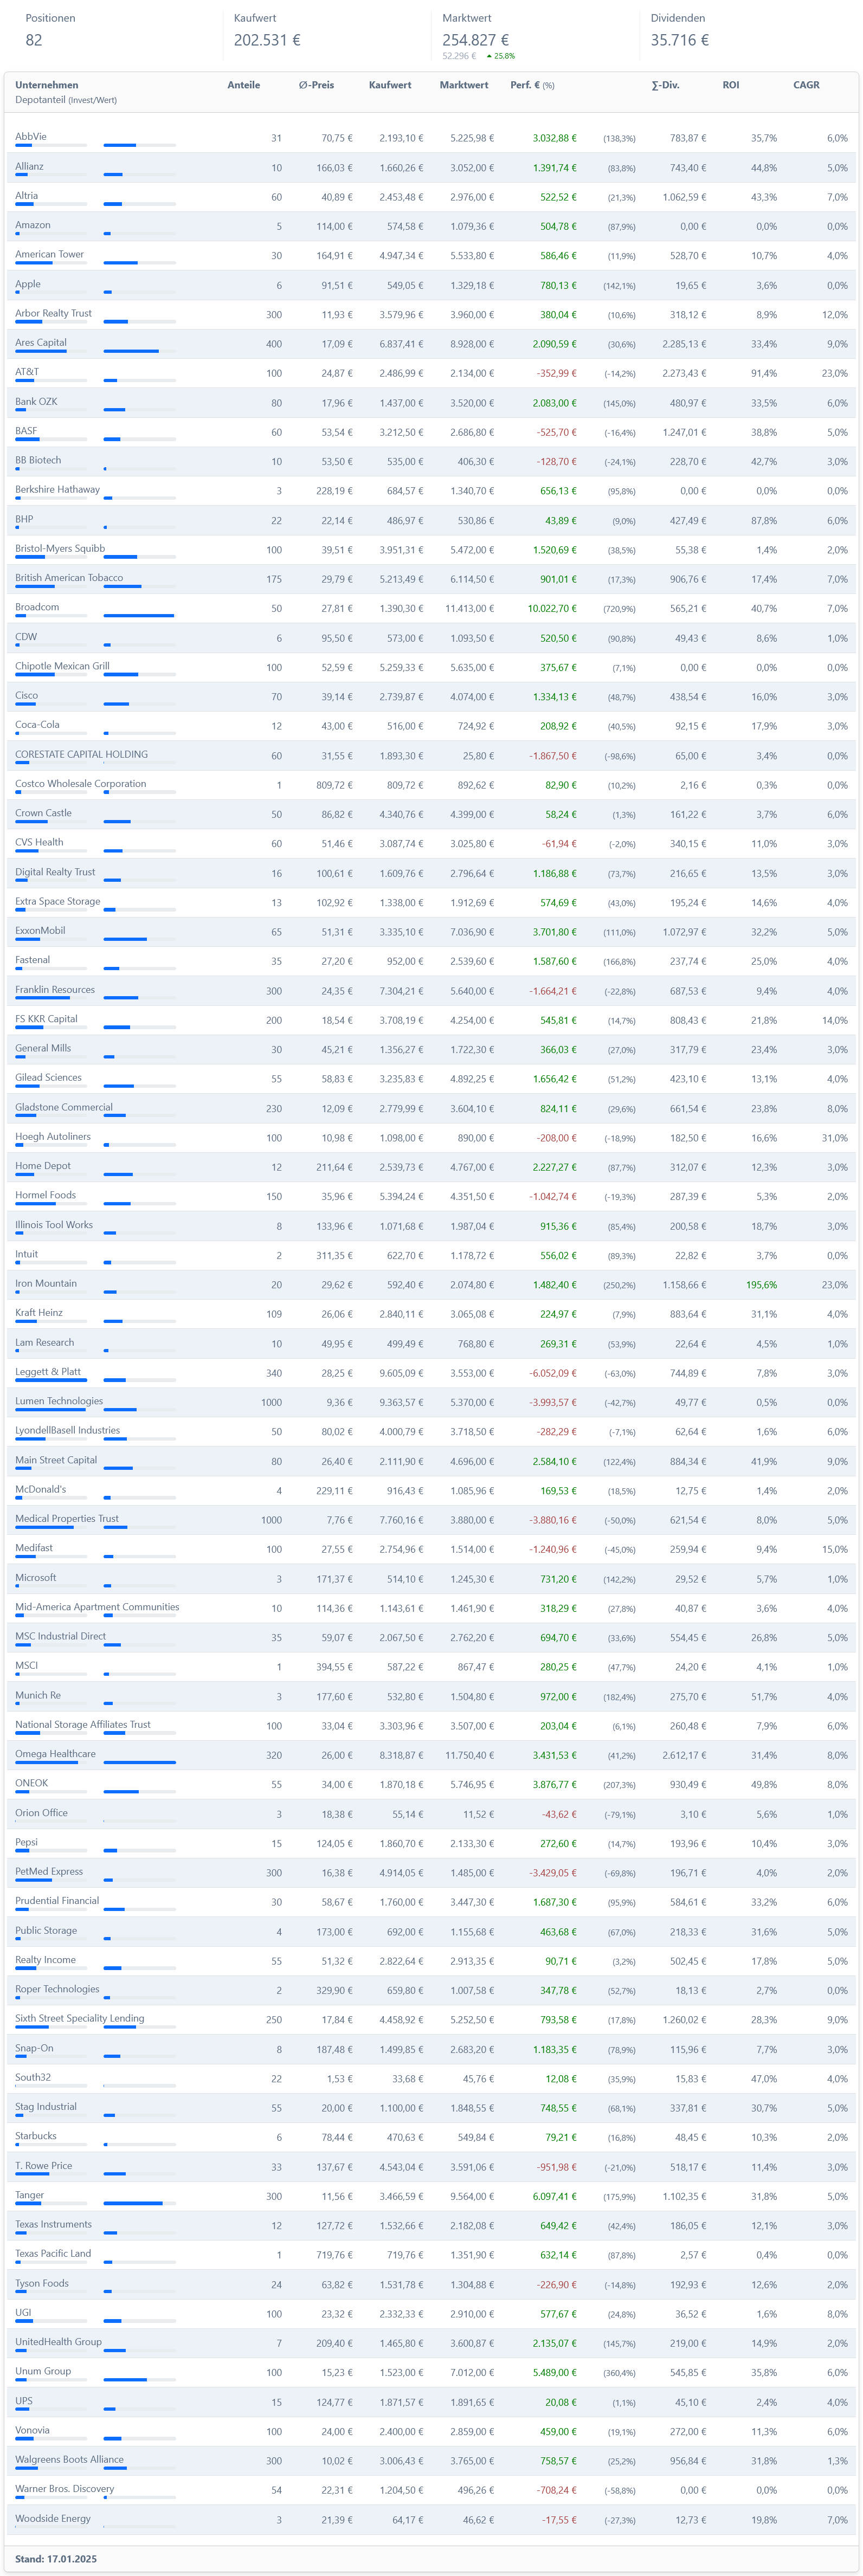Click Lumen Technologies average price 9,36 €
The width and height of the screenshot is (863, 2576).
tap(339, 1403)
